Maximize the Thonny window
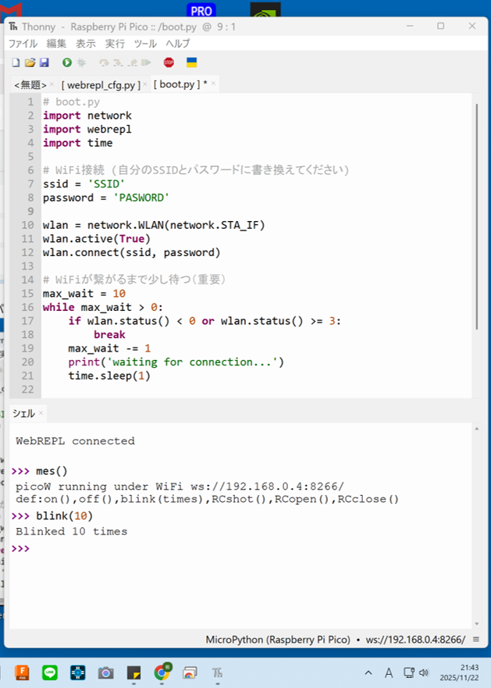 [x=440, y=27]
